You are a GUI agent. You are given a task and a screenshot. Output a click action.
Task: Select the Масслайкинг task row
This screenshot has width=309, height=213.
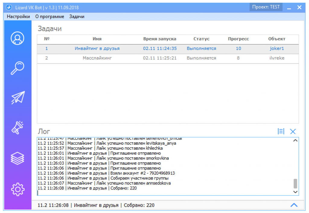(x=168, y=58)
